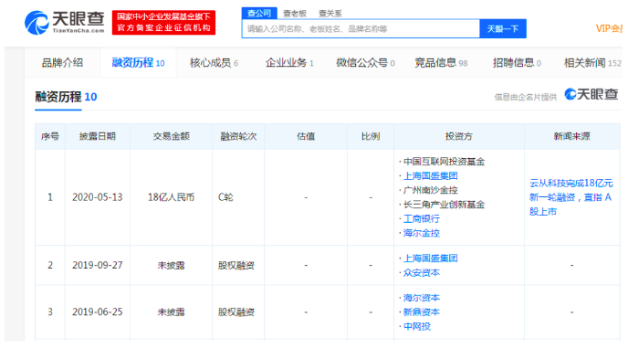Click the 天眼一下 search button
The image size is (628, 348).
click(503, 29)
